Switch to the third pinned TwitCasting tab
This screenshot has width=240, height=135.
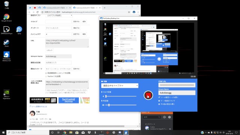click(39, 7)
